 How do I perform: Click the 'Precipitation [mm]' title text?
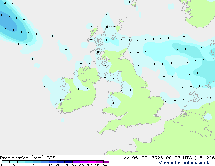(22, 158)
